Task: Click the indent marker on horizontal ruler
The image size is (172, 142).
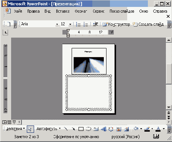Action: [68, 33]
